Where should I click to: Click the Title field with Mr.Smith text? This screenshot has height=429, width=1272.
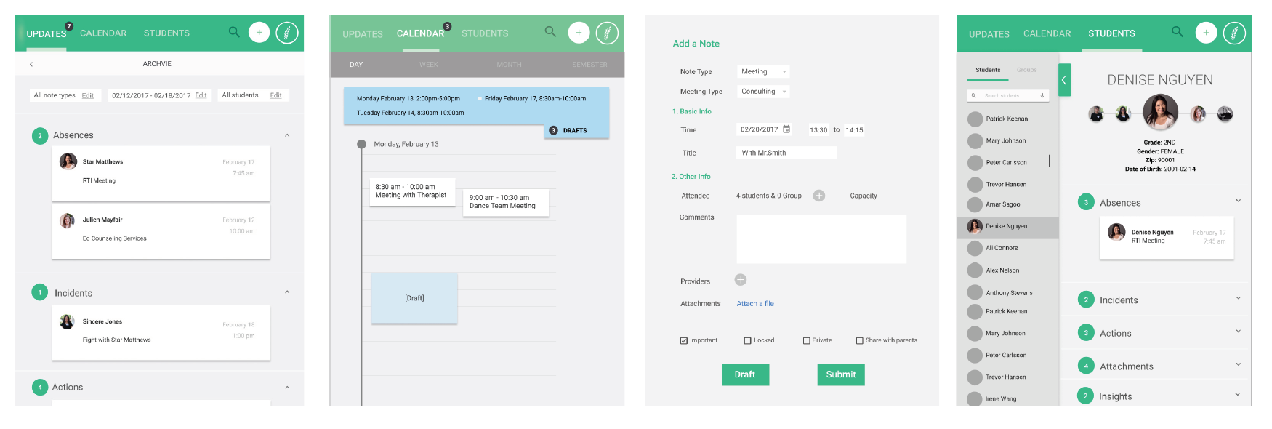point(786,153)
